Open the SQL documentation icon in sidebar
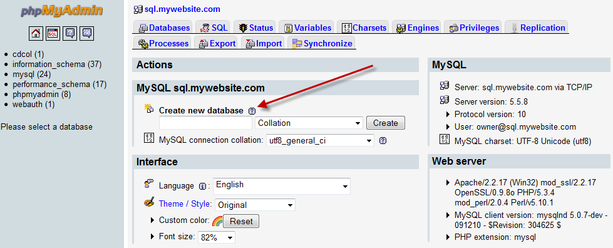 click(87, 33)
